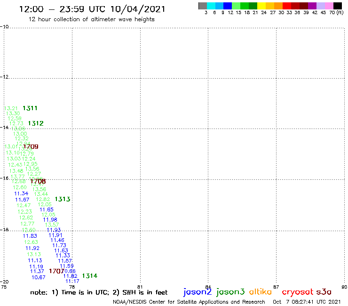Click the s3a time label 1709
This screenshot has width=348, height=306.
(31, 147)
